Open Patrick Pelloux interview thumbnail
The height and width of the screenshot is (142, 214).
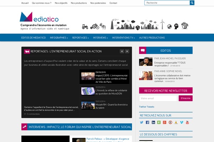click(x=79, y=140)
